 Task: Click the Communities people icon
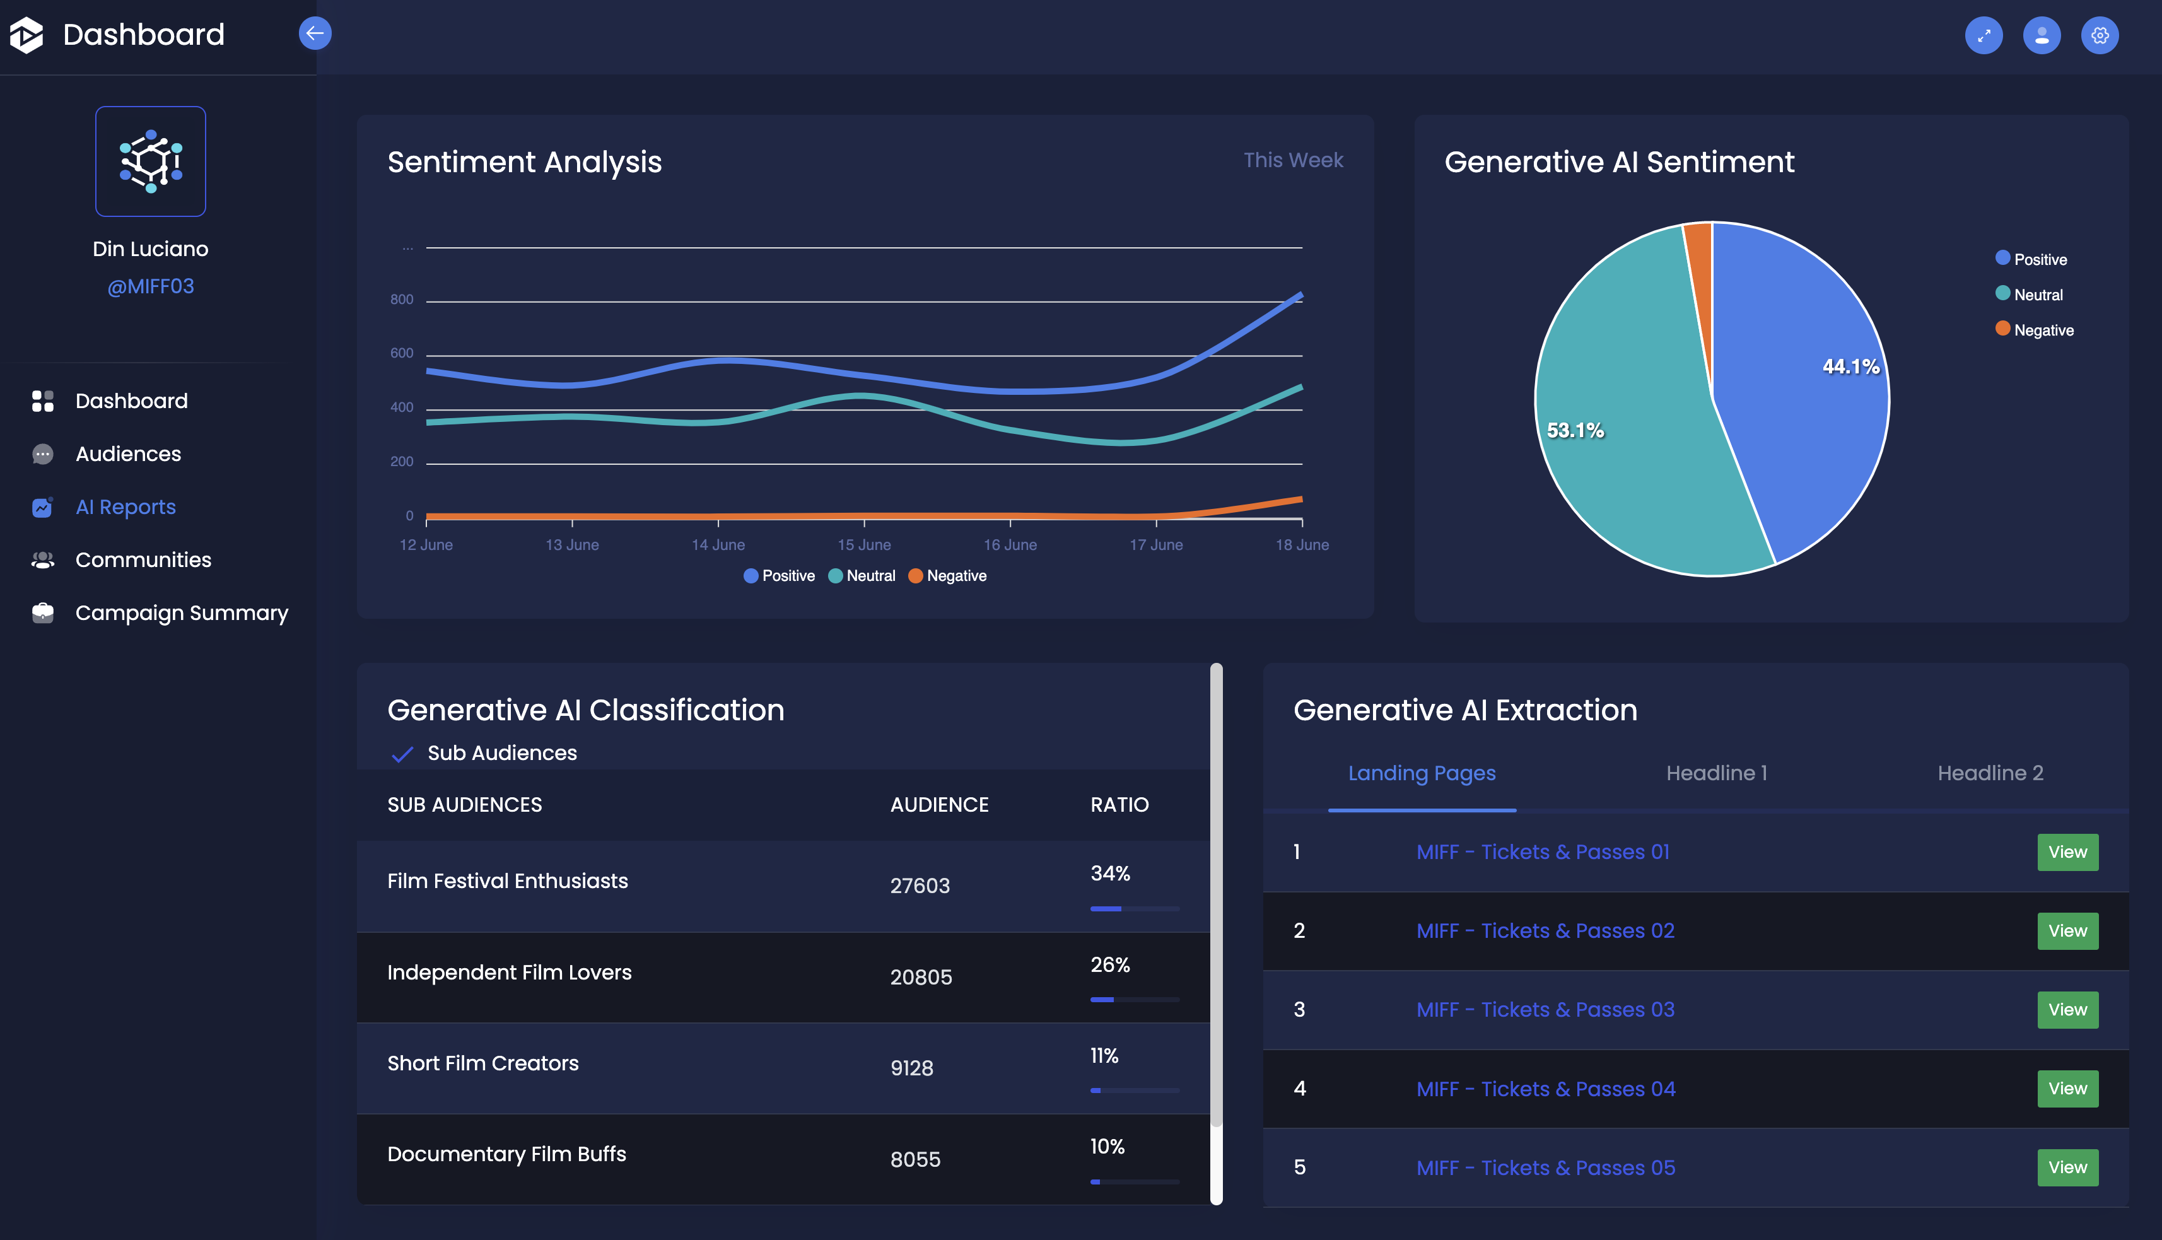(43, 560)
